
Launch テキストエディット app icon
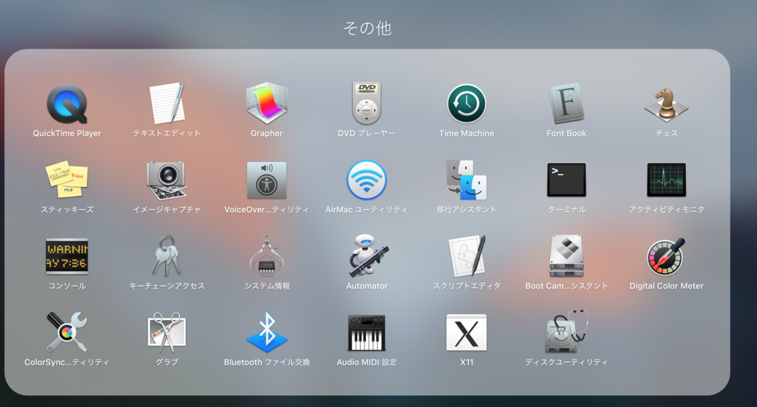point(167,103)
